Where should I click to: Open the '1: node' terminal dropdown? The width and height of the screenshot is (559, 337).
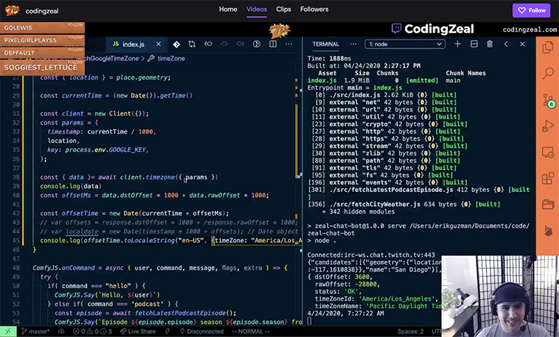405,44
